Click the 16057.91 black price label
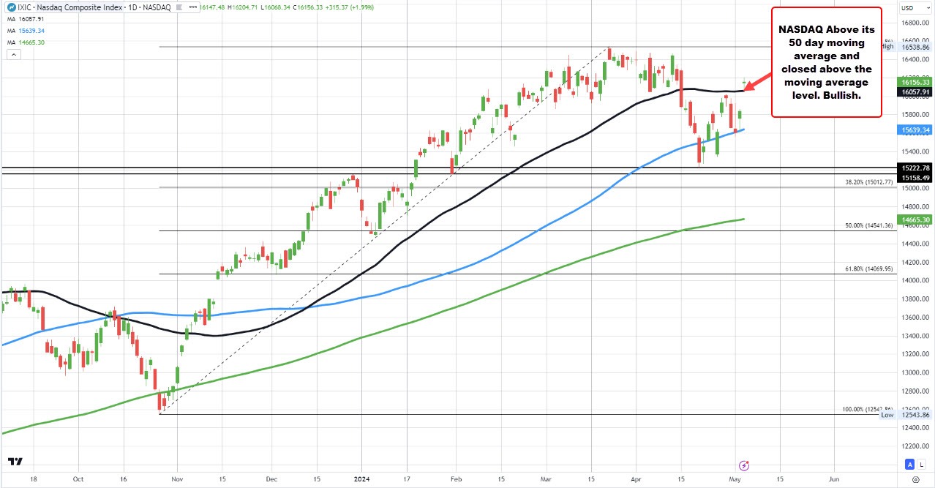 click(x=915, y=92)
